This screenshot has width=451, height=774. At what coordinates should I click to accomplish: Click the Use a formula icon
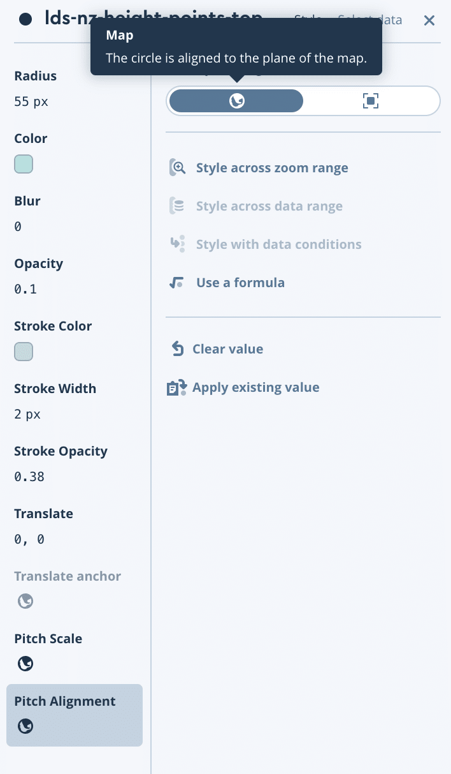pos(177,283)
